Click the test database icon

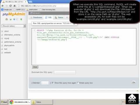[x=2, y=49]
